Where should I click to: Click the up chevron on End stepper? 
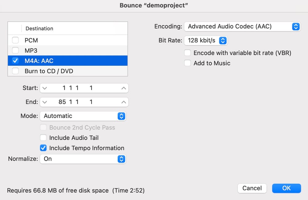point(123,102)
